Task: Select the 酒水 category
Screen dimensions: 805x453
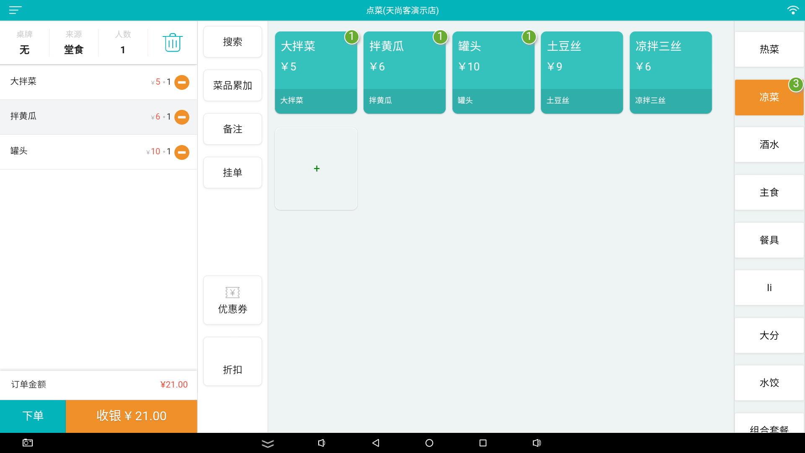Action: (769, 145)
